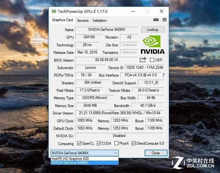Click ROPs/TMUs field 16 / 24
This screenshot has height=173, width=220.
[86, 75]
